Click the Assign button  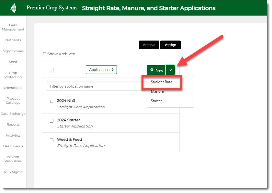[170, 45]
